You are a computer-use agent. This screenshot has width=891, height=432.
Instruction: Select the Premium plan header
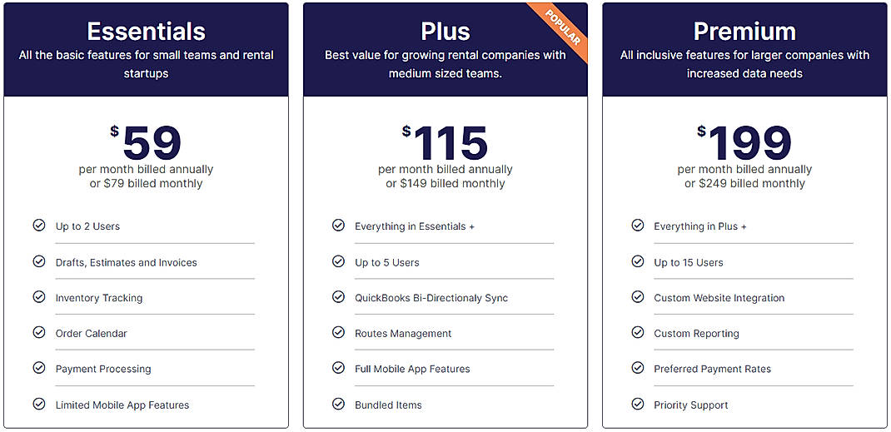click(x=744, y=32)
